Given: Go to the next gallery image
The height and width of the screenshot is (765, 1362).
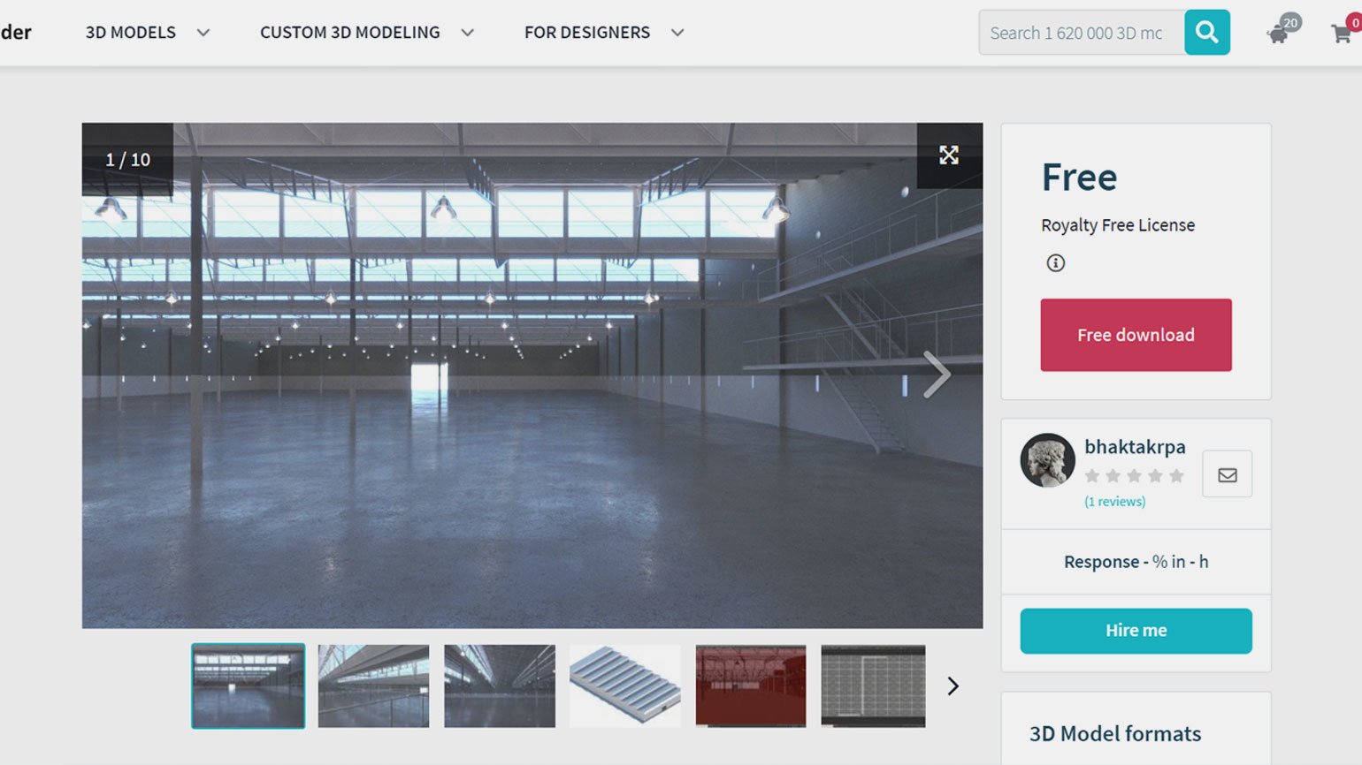Looking at the screenshot, I should click(x=937, y=375).
